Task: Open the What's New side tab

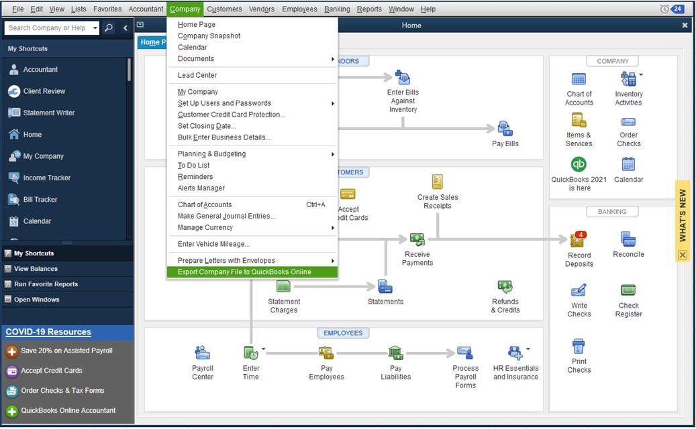Action: 682,215
